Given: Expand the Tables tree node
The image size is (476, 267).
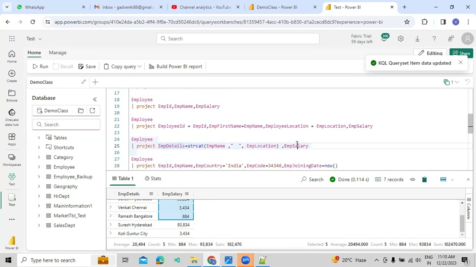Looking at the screenshot, I should point(39,138).
